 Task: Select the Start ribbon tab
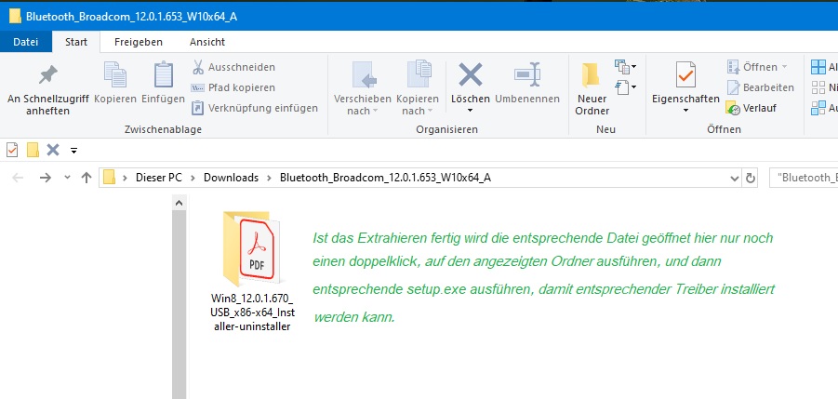click(76, 42)
